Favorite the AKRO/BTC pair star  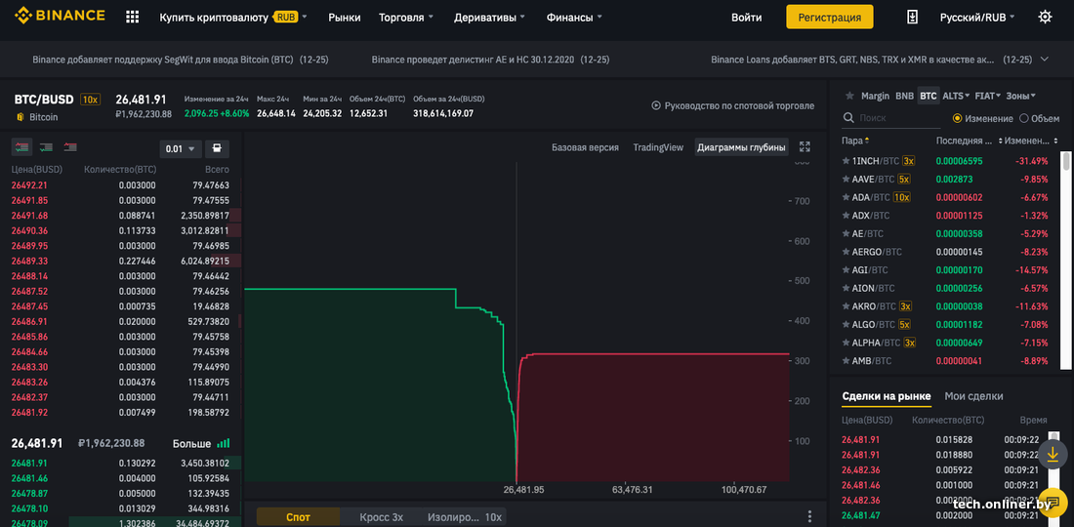pos(846,305)
